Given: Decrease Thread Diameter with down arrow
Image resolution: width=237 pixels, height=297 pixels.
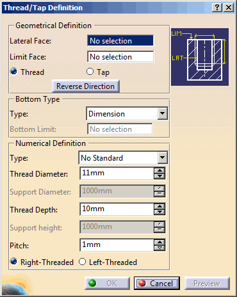Looking at the screenshot, I should (159, 176).
